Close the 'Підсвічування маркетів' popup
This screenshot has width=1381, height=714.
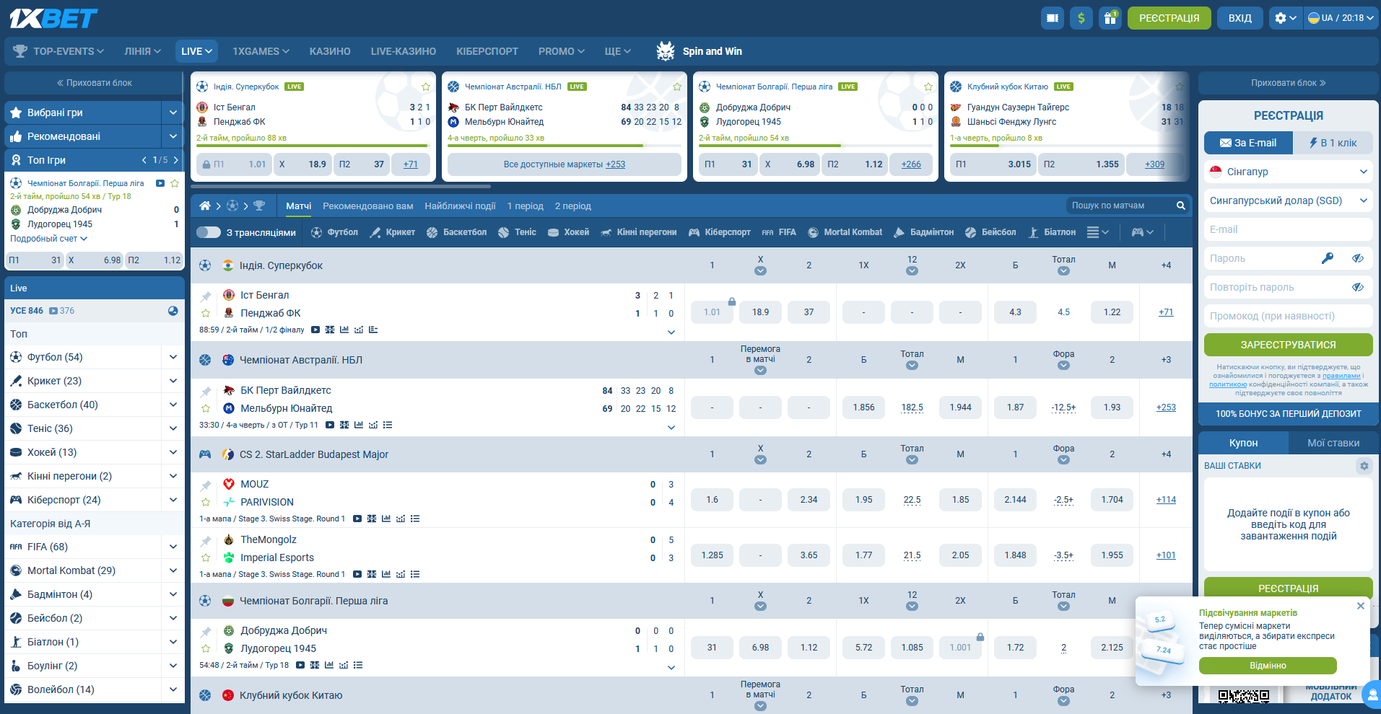pyautogui.click(x=1360, y=606)
